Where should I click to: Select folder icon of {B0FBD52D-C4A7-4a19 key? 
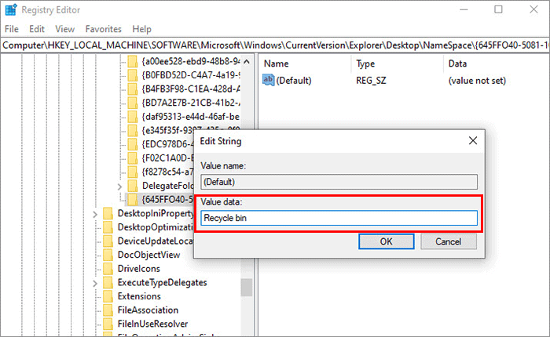coord(133,75)
